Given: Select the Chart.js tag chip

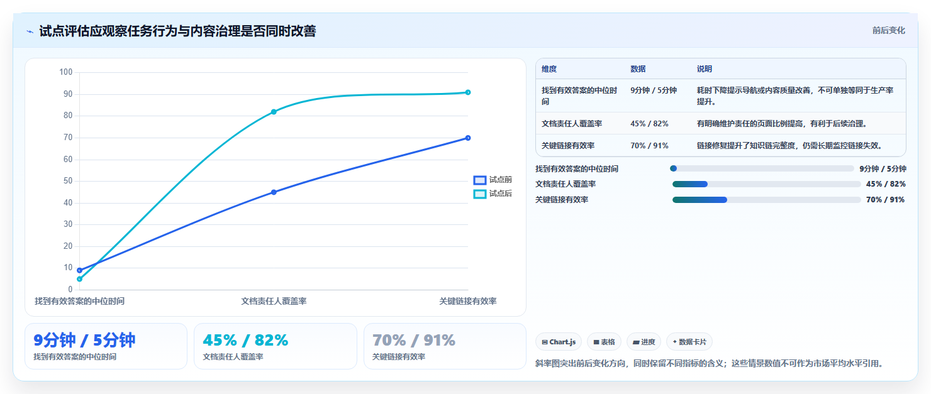Looking at the screenshot, I should (559, 342).
